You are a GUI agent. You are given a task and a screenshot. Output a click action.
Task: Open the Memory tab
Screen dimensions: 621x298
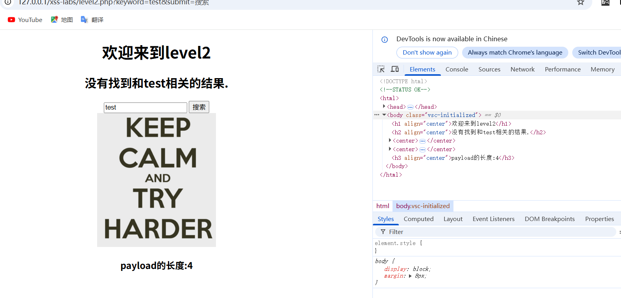(x=602, y=69)
